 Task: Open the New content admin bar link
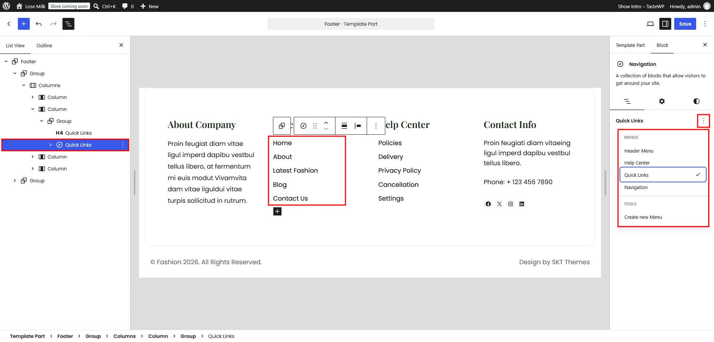coord(149,6)
